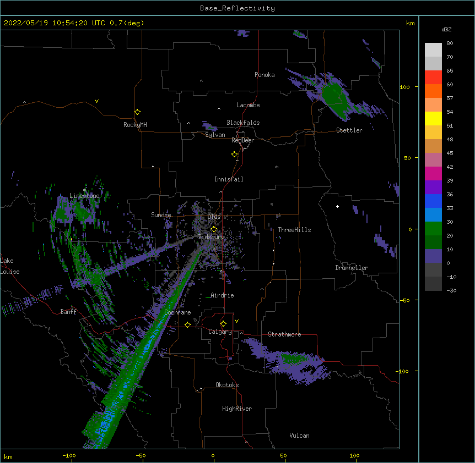Click the RockyMH label
The height and width of the screenshot is (463, 475).
pyautogui.click(x=135, y=125)
